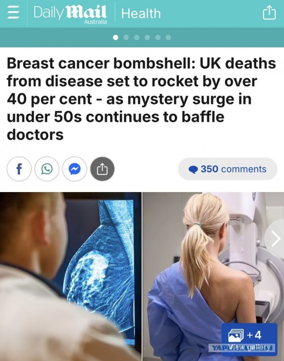Viewport: 284px width, 361px height.
Task: Select the third carousel dot
Action: pos(137,37)
